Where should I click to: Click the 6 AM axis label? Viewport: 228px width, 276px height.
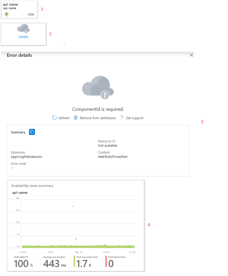106,252
